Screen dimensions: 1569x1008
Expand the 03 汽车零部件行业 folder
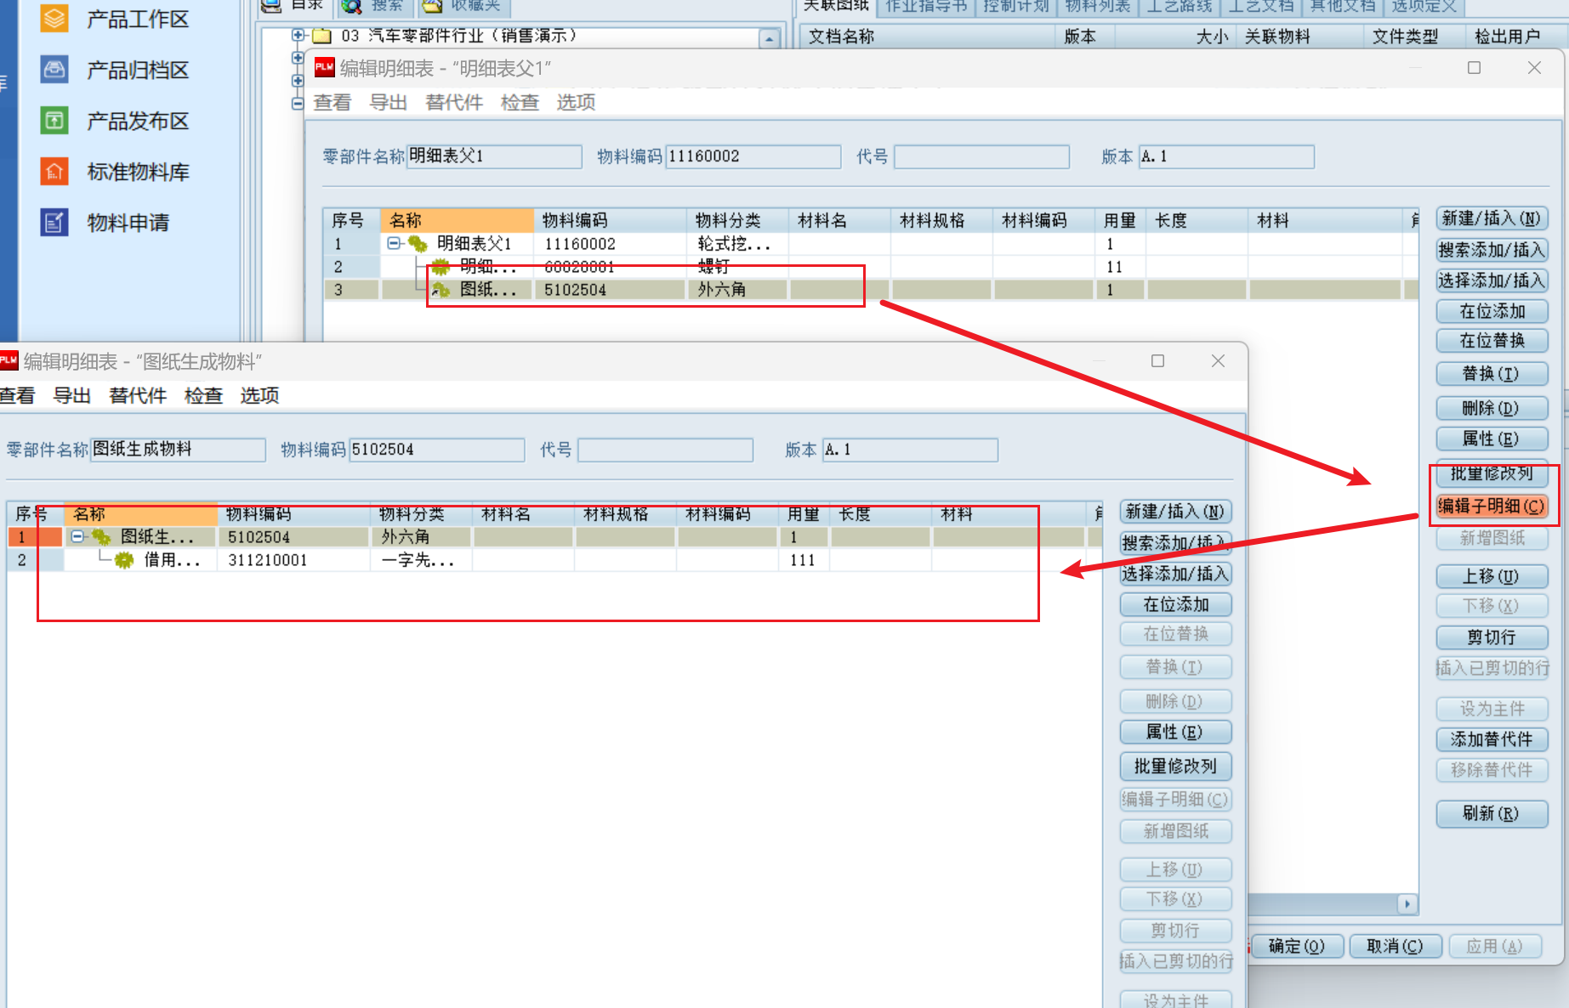(298, 35)
